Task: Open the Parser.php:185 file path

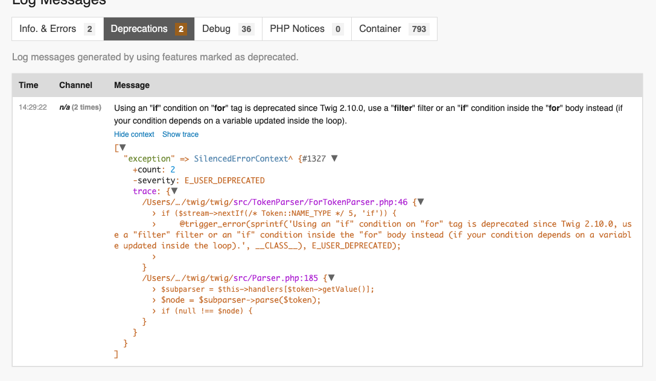Action: (230, 279)
